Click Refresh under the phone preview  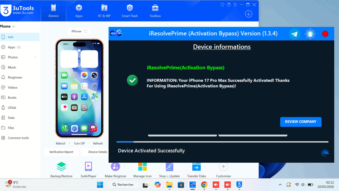tap(98, 144)
